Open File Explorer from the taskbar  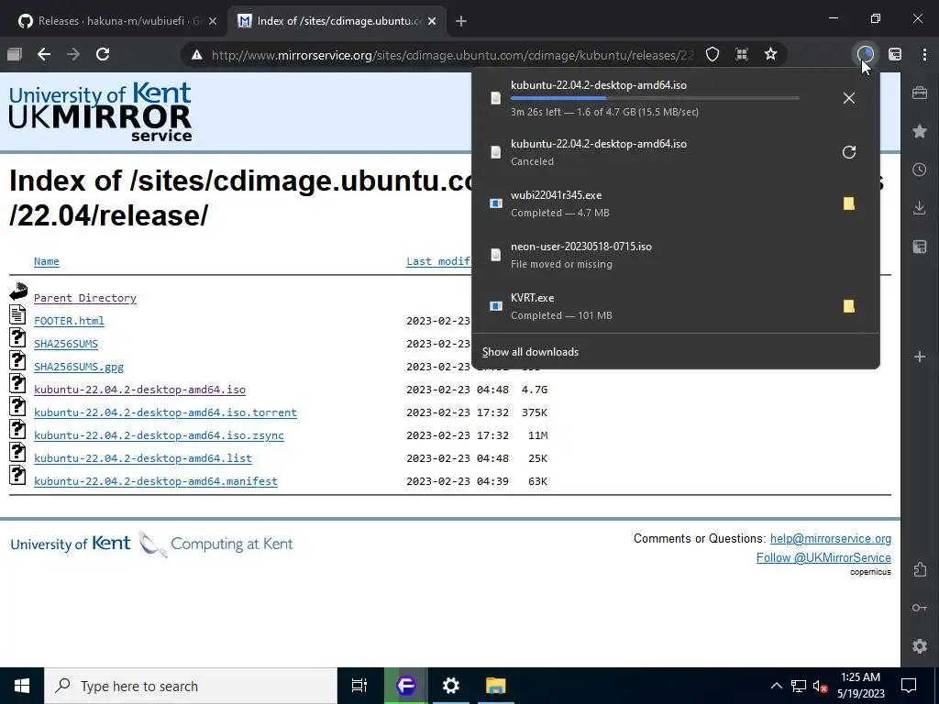click(x=496, y=686)
